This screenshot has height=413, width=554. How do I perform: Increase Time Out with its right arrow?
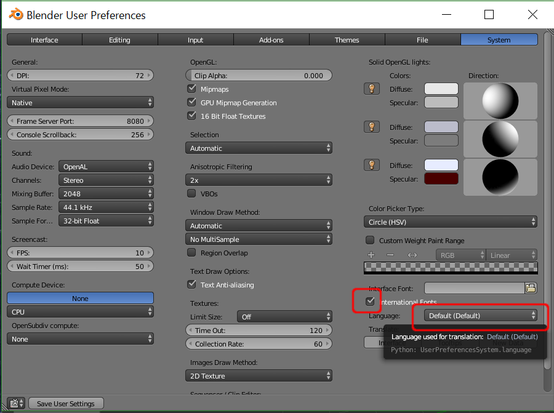coord(327,331)
